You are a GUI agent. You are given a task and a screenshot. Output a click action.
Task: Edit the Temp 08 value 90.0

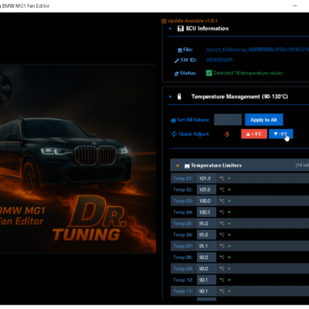click(x=206, y=257)
